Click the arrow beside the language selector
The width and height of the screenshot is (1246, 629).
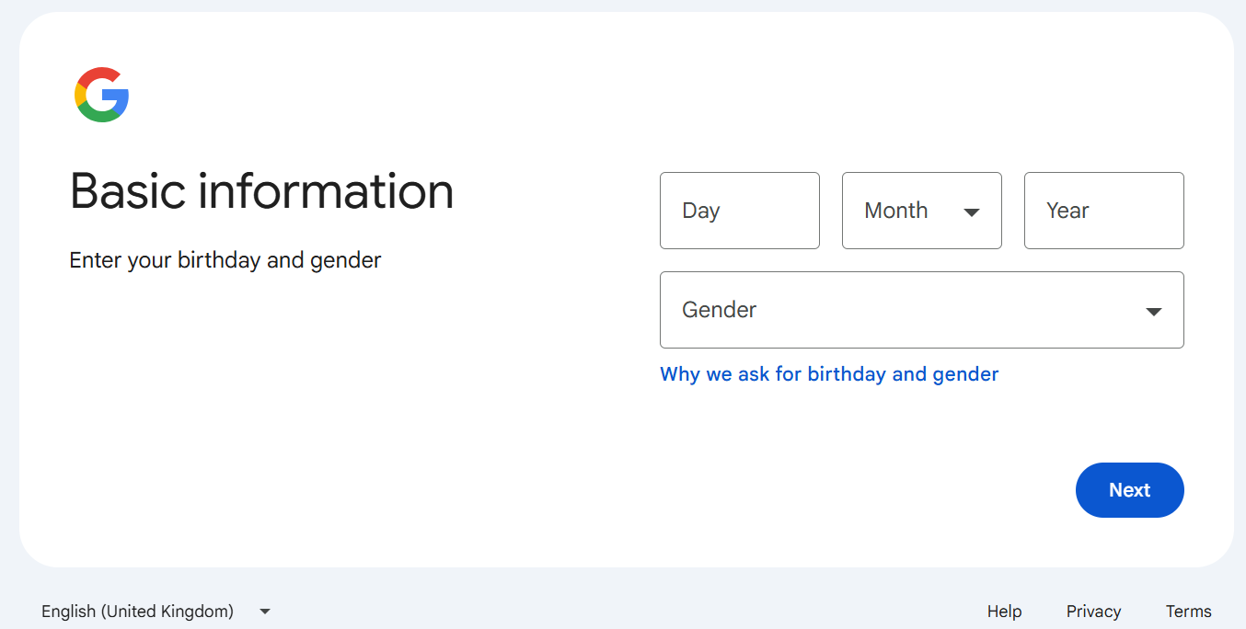(x=265, y=612)
